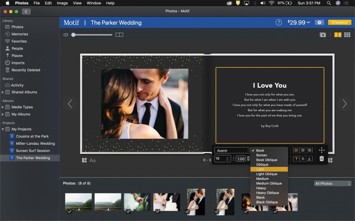Choose Heavy font style
This screenshot has width=355, height=221.
coord(269,188)
